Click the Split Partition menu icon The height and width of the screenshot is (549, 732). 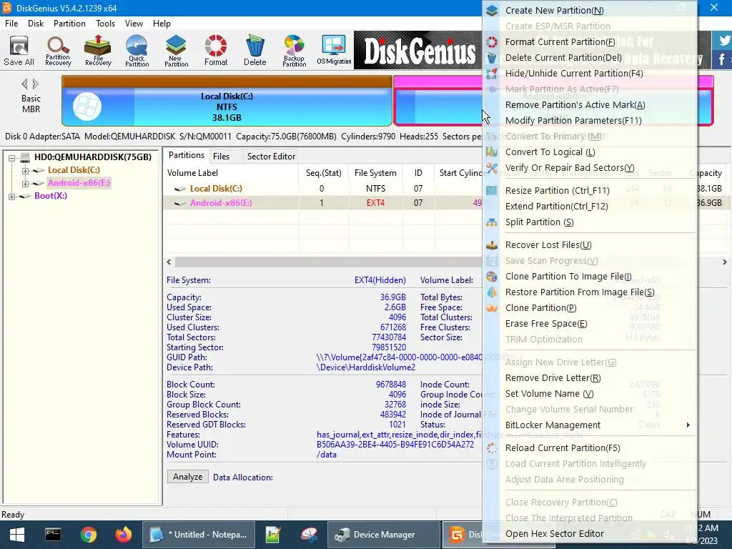[492, 222]
